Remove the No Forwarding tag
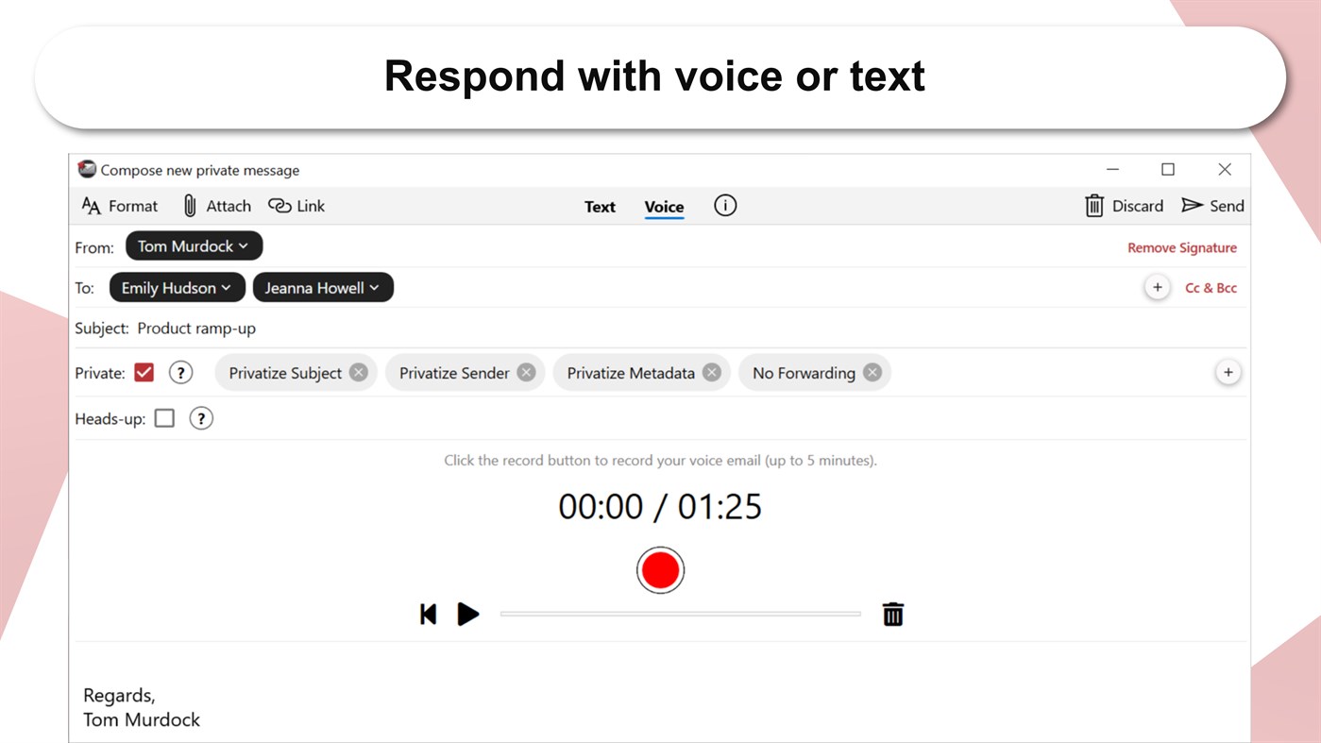This screenshot has height=743, width=1321. [x=872, y=372]
